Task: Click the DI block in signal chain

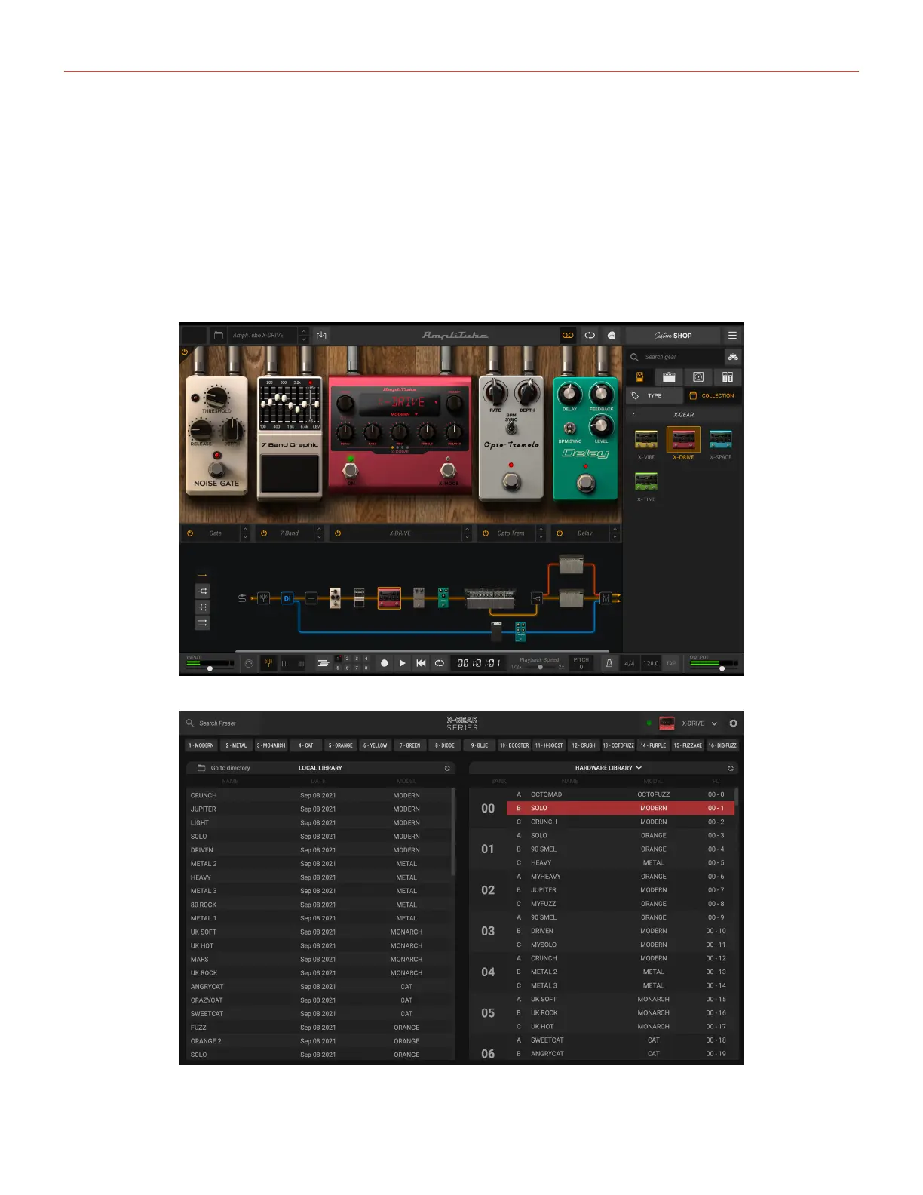Action: pos(287,598)
